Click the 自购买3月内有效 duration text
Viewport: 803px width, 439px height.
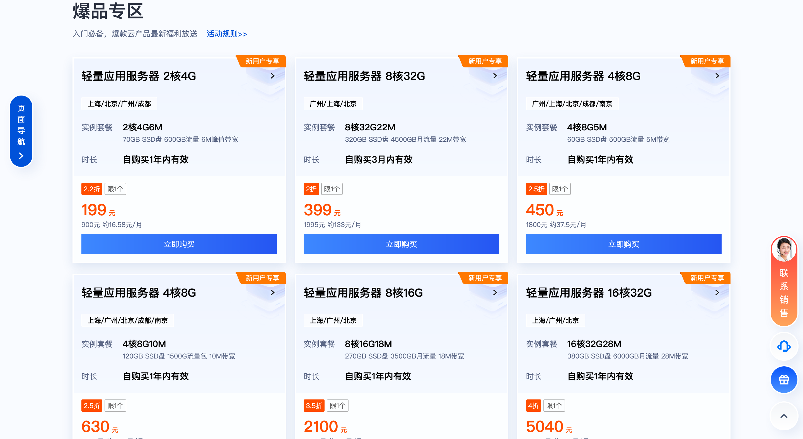click(379, 160)
